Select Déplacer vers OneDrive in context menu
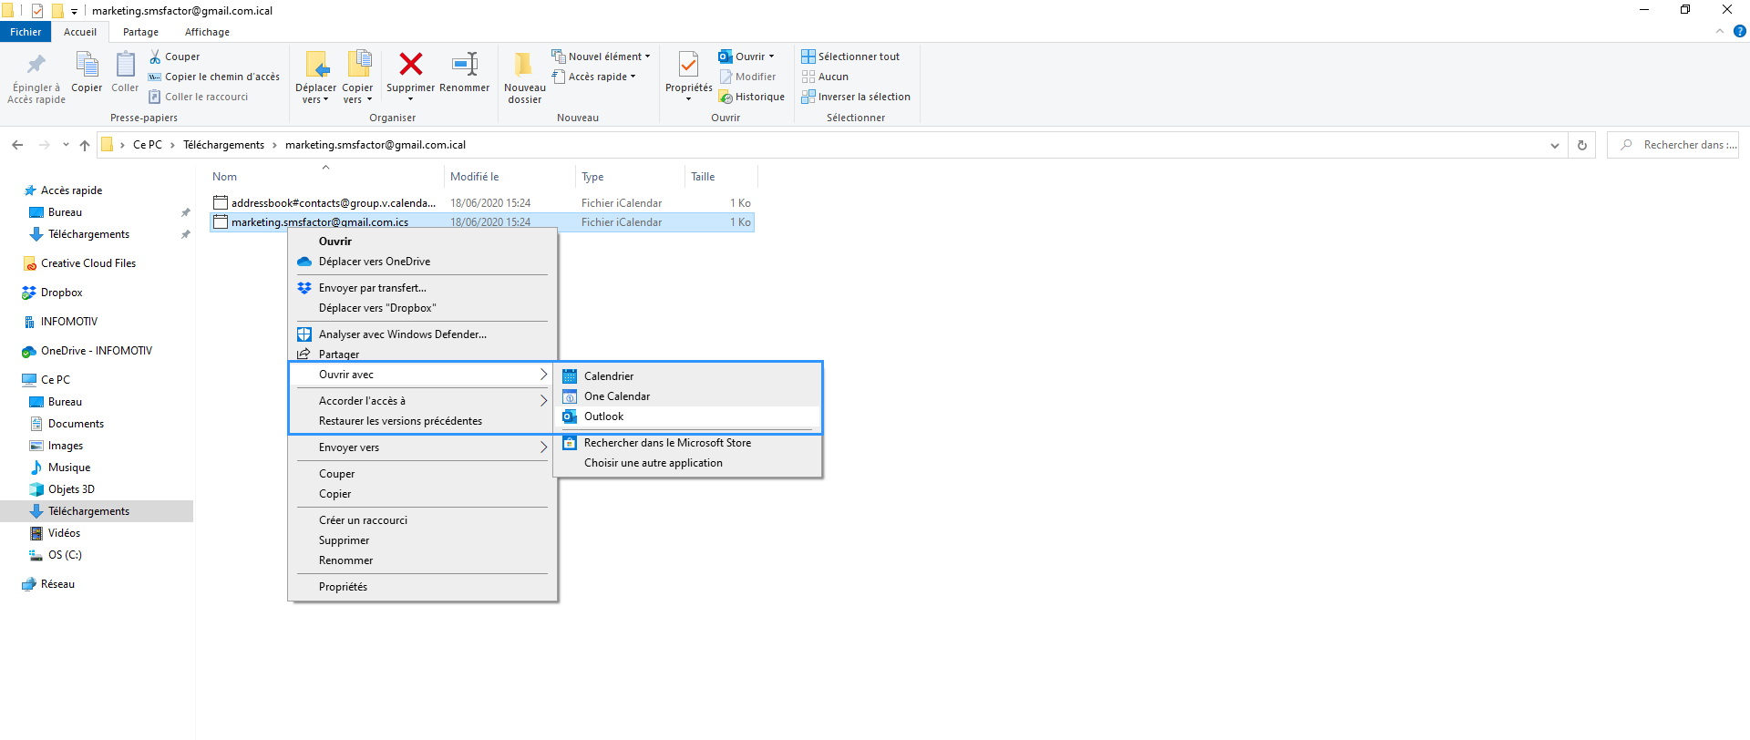1750x740 pixels. pos(422,262)
